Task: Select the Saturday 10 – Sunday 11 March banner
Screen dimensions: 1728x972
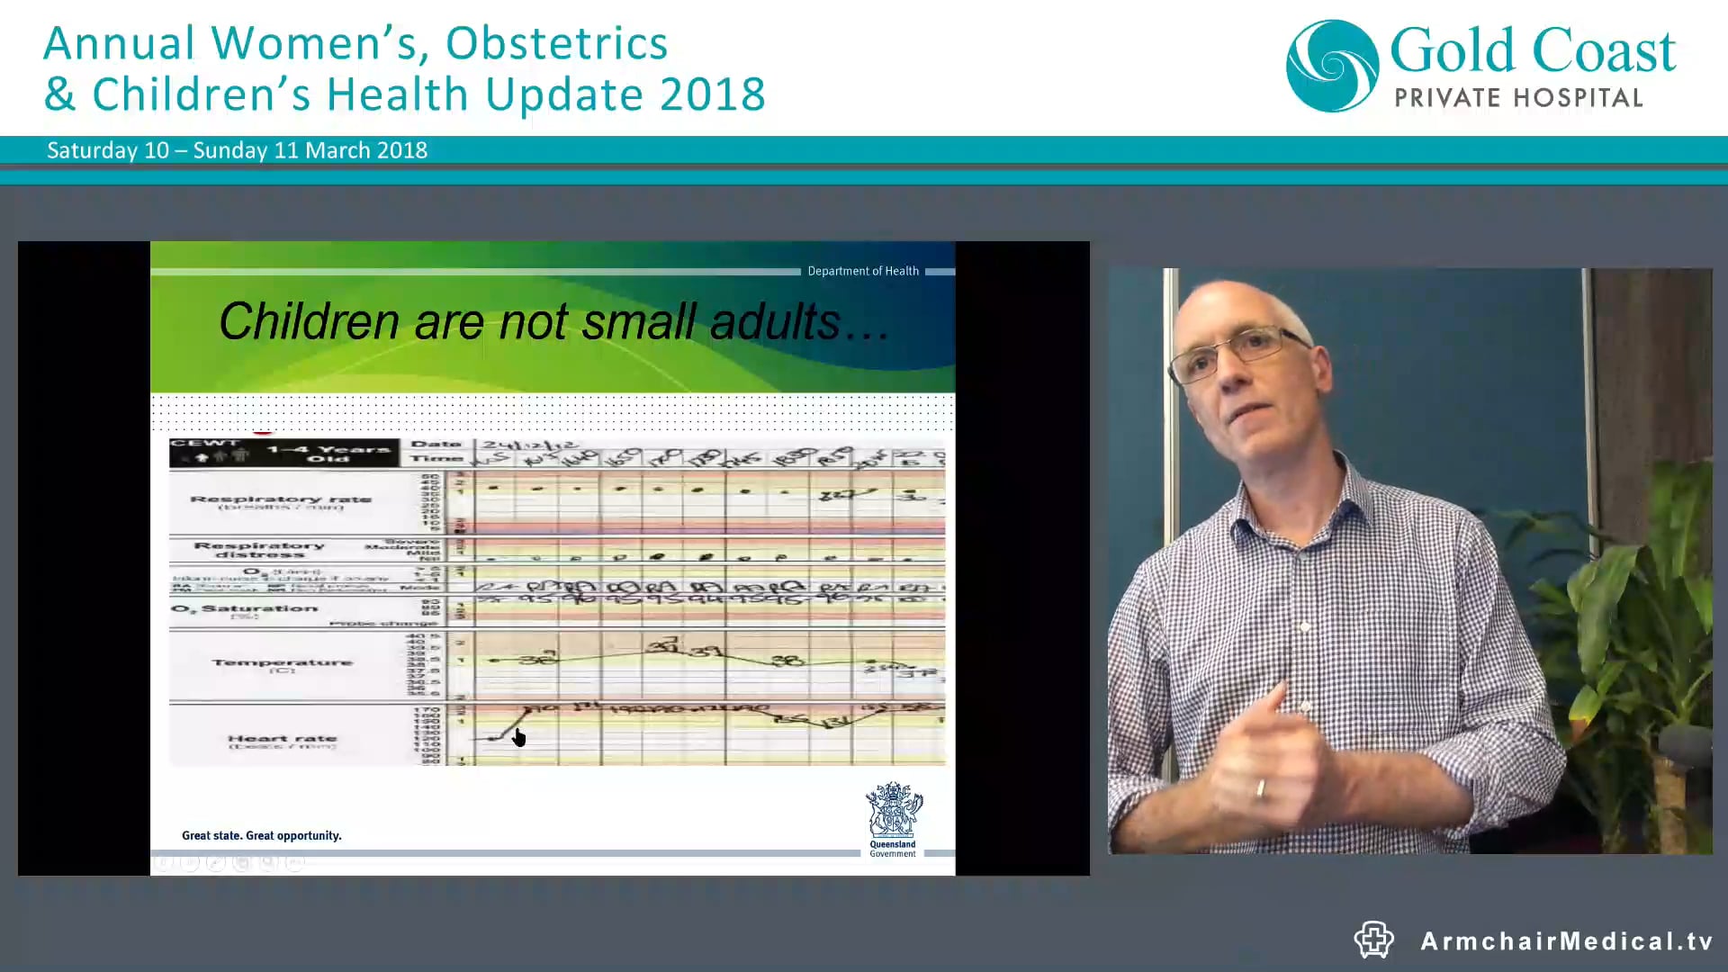Action: (x=237, y=150)
